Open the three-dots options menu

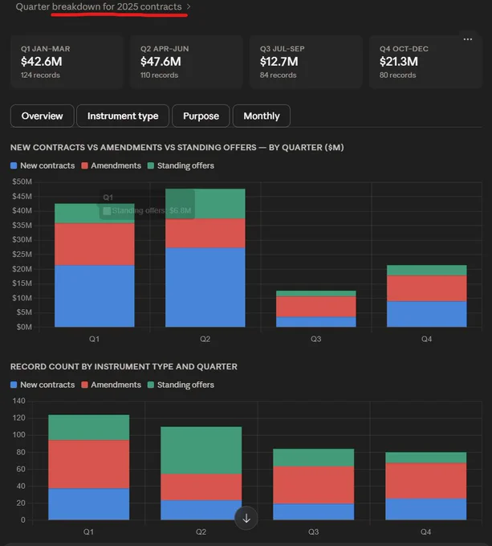click(x=468, y=39)
